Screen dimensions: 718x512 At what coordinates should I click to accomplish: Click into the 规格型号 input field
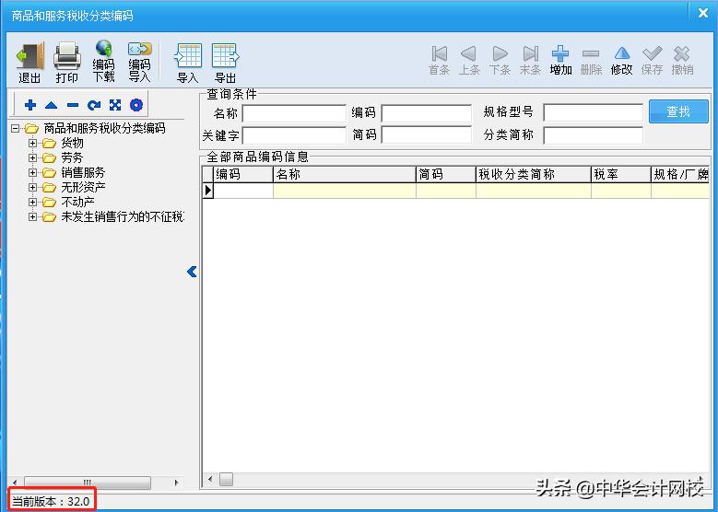[593, 112]
